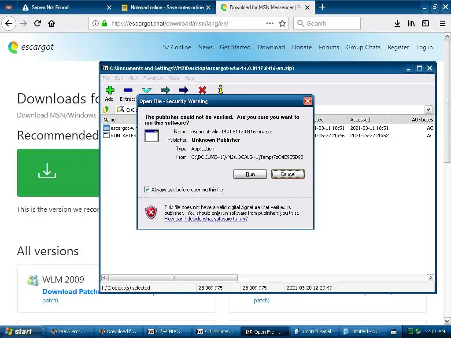Toggle browser sidebar icon
Image resolution: width=451 pixels, height=338 pixels.
coord(425,23)
